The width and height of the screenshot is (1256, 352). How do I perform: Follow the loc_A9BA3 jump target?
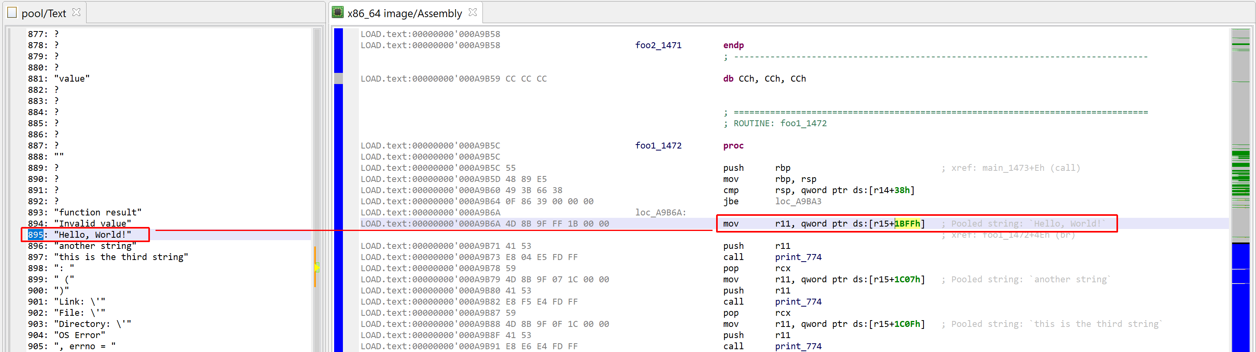[798, 201]
